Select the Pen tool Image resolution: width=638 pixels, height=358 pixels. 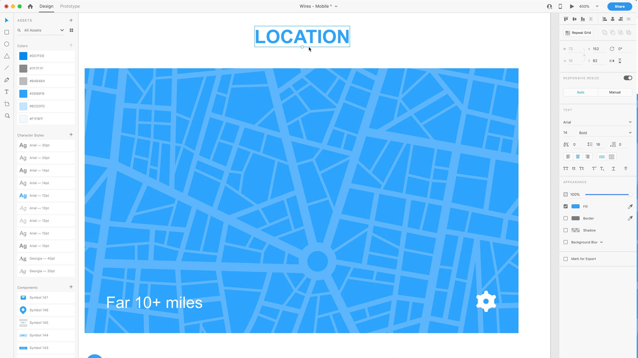tap(7, 80)
